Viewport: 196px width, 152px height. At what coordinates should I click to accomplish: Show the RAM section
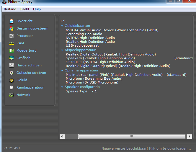20,43
